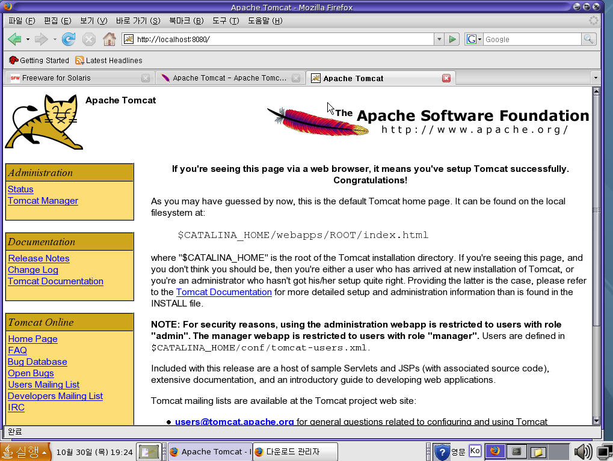The height and width of the screenshot is (461, 613).
Task: Click the 영문 input mode indicator
Action: coord(458,452)
